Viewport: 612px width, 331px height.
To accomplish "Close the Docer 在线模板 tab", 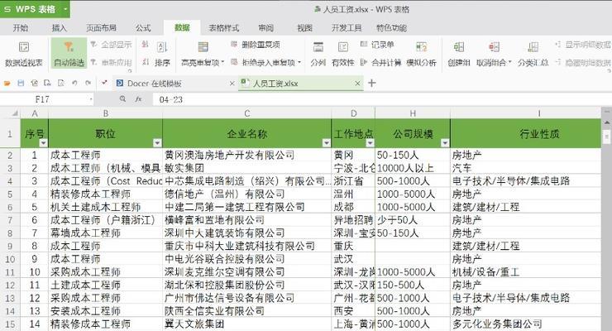I will [x=232, y=84].
